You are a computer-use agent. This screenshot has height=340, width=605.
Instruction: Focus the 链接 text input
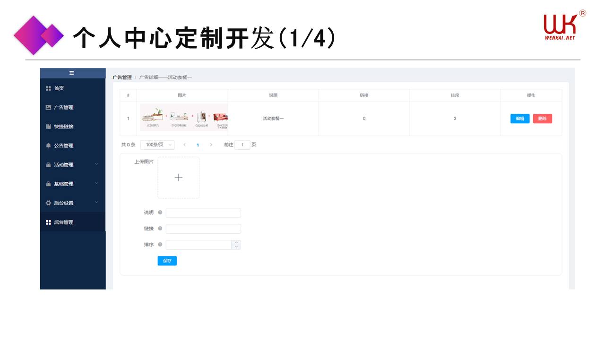point(203,229)
